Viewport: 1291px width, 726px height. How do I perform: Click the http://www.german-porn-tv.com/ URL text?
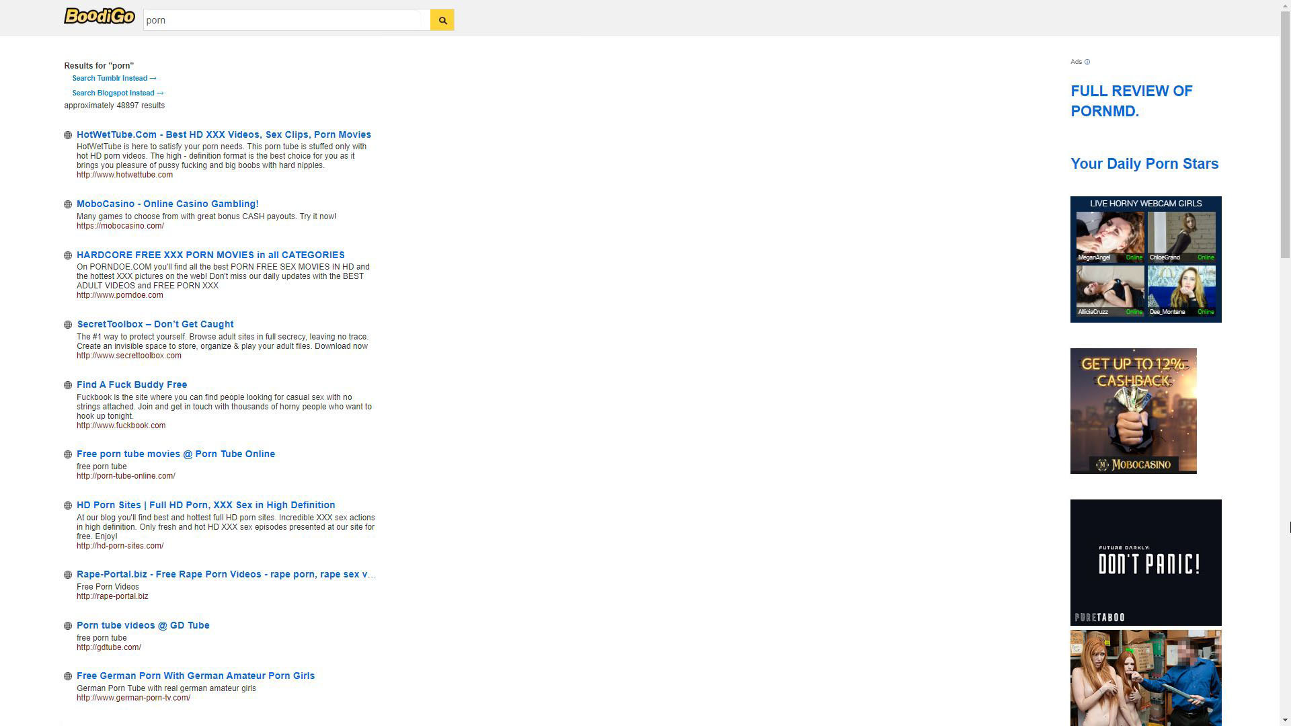pos(133,698)
